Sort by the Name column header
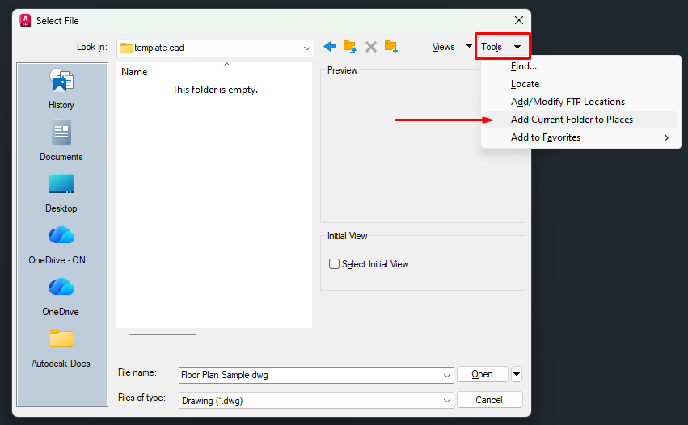This screenshot has height=425, width=688. (x=134, y=72)
